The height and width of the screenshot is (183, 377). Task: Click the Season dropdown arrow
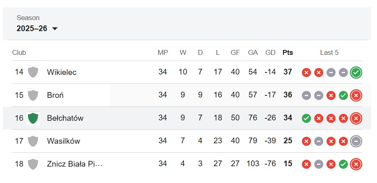tap(55, 29)
